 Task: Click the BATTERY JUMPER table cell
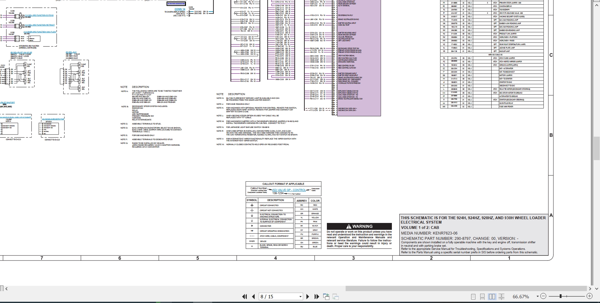pyautogui.click(x=521, y=75)
